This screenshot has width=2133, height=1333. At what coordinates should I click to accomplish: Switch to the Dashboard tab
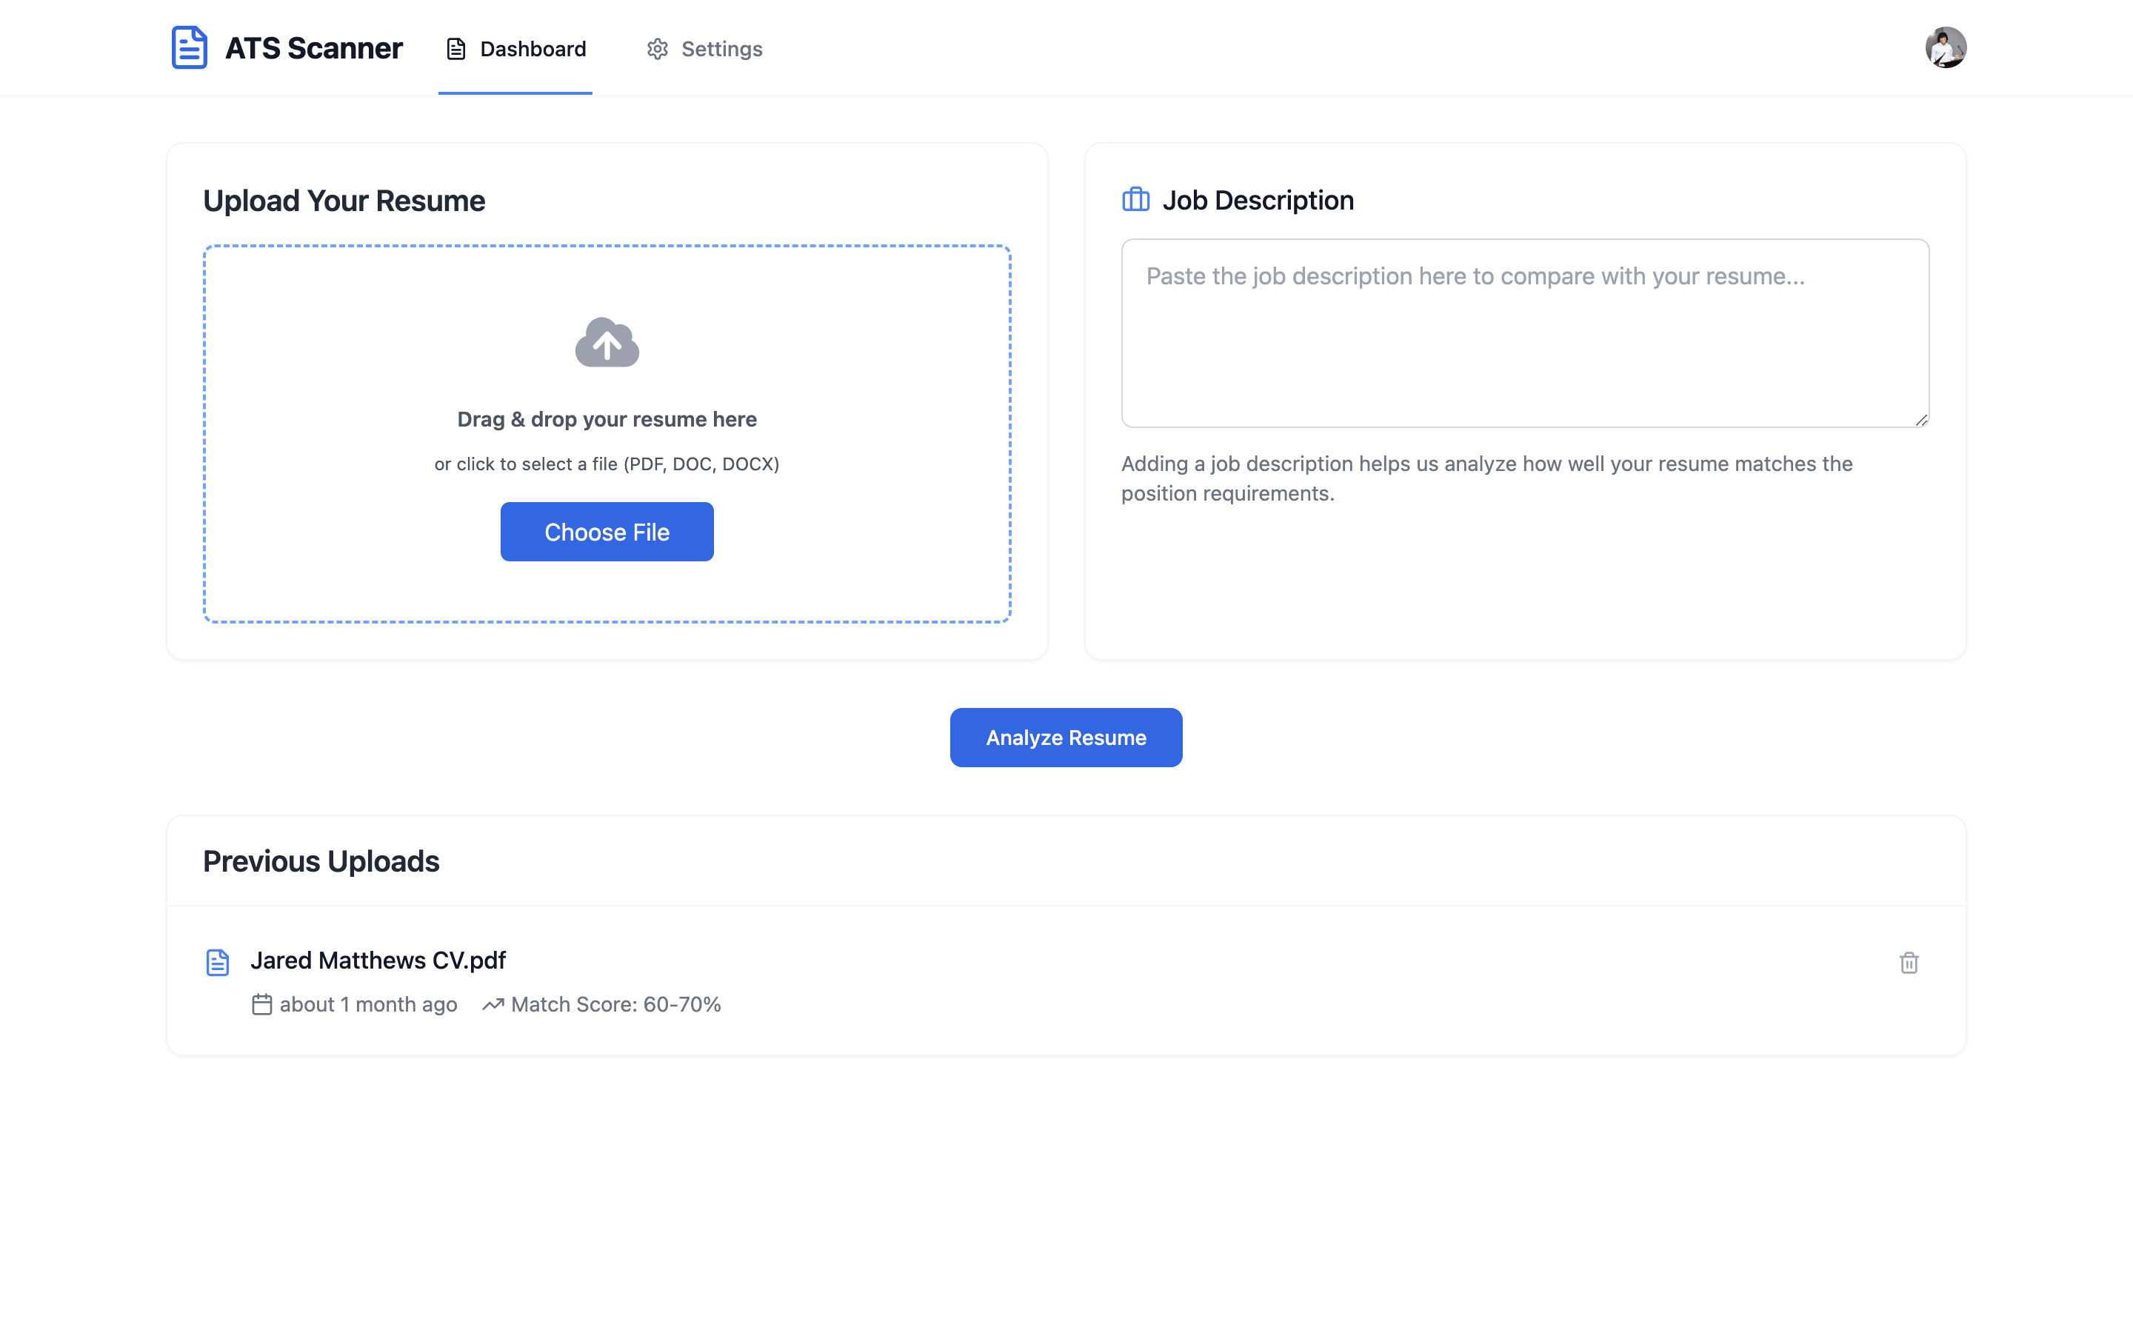coord(515,50)
